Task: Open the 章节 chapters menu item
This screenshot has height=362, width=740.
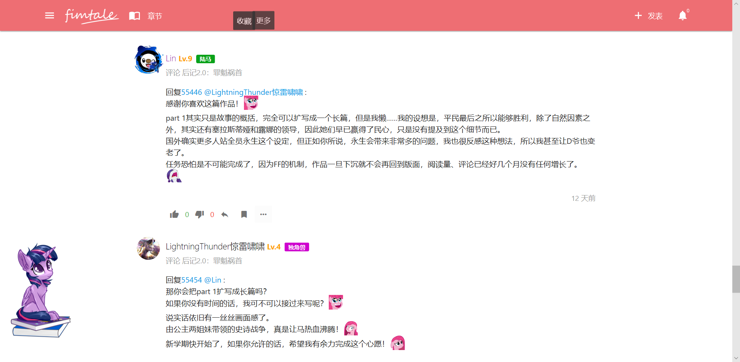Action: pyautogui.click(x=155, y=16)
